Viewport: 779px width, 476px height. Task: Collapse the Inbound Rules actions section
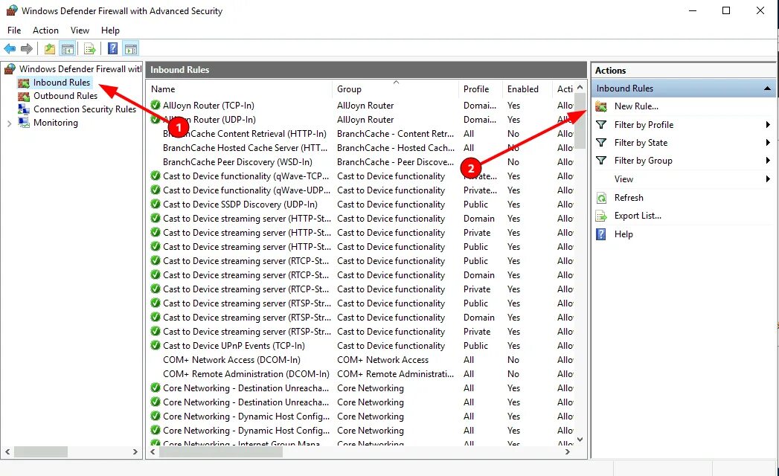point(767,89)
